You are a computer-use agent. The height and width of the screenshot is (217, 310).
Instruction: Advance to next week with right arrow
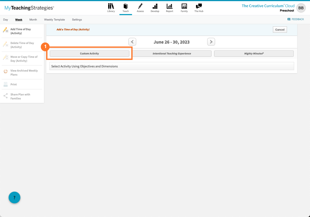[x=211, y=42]
